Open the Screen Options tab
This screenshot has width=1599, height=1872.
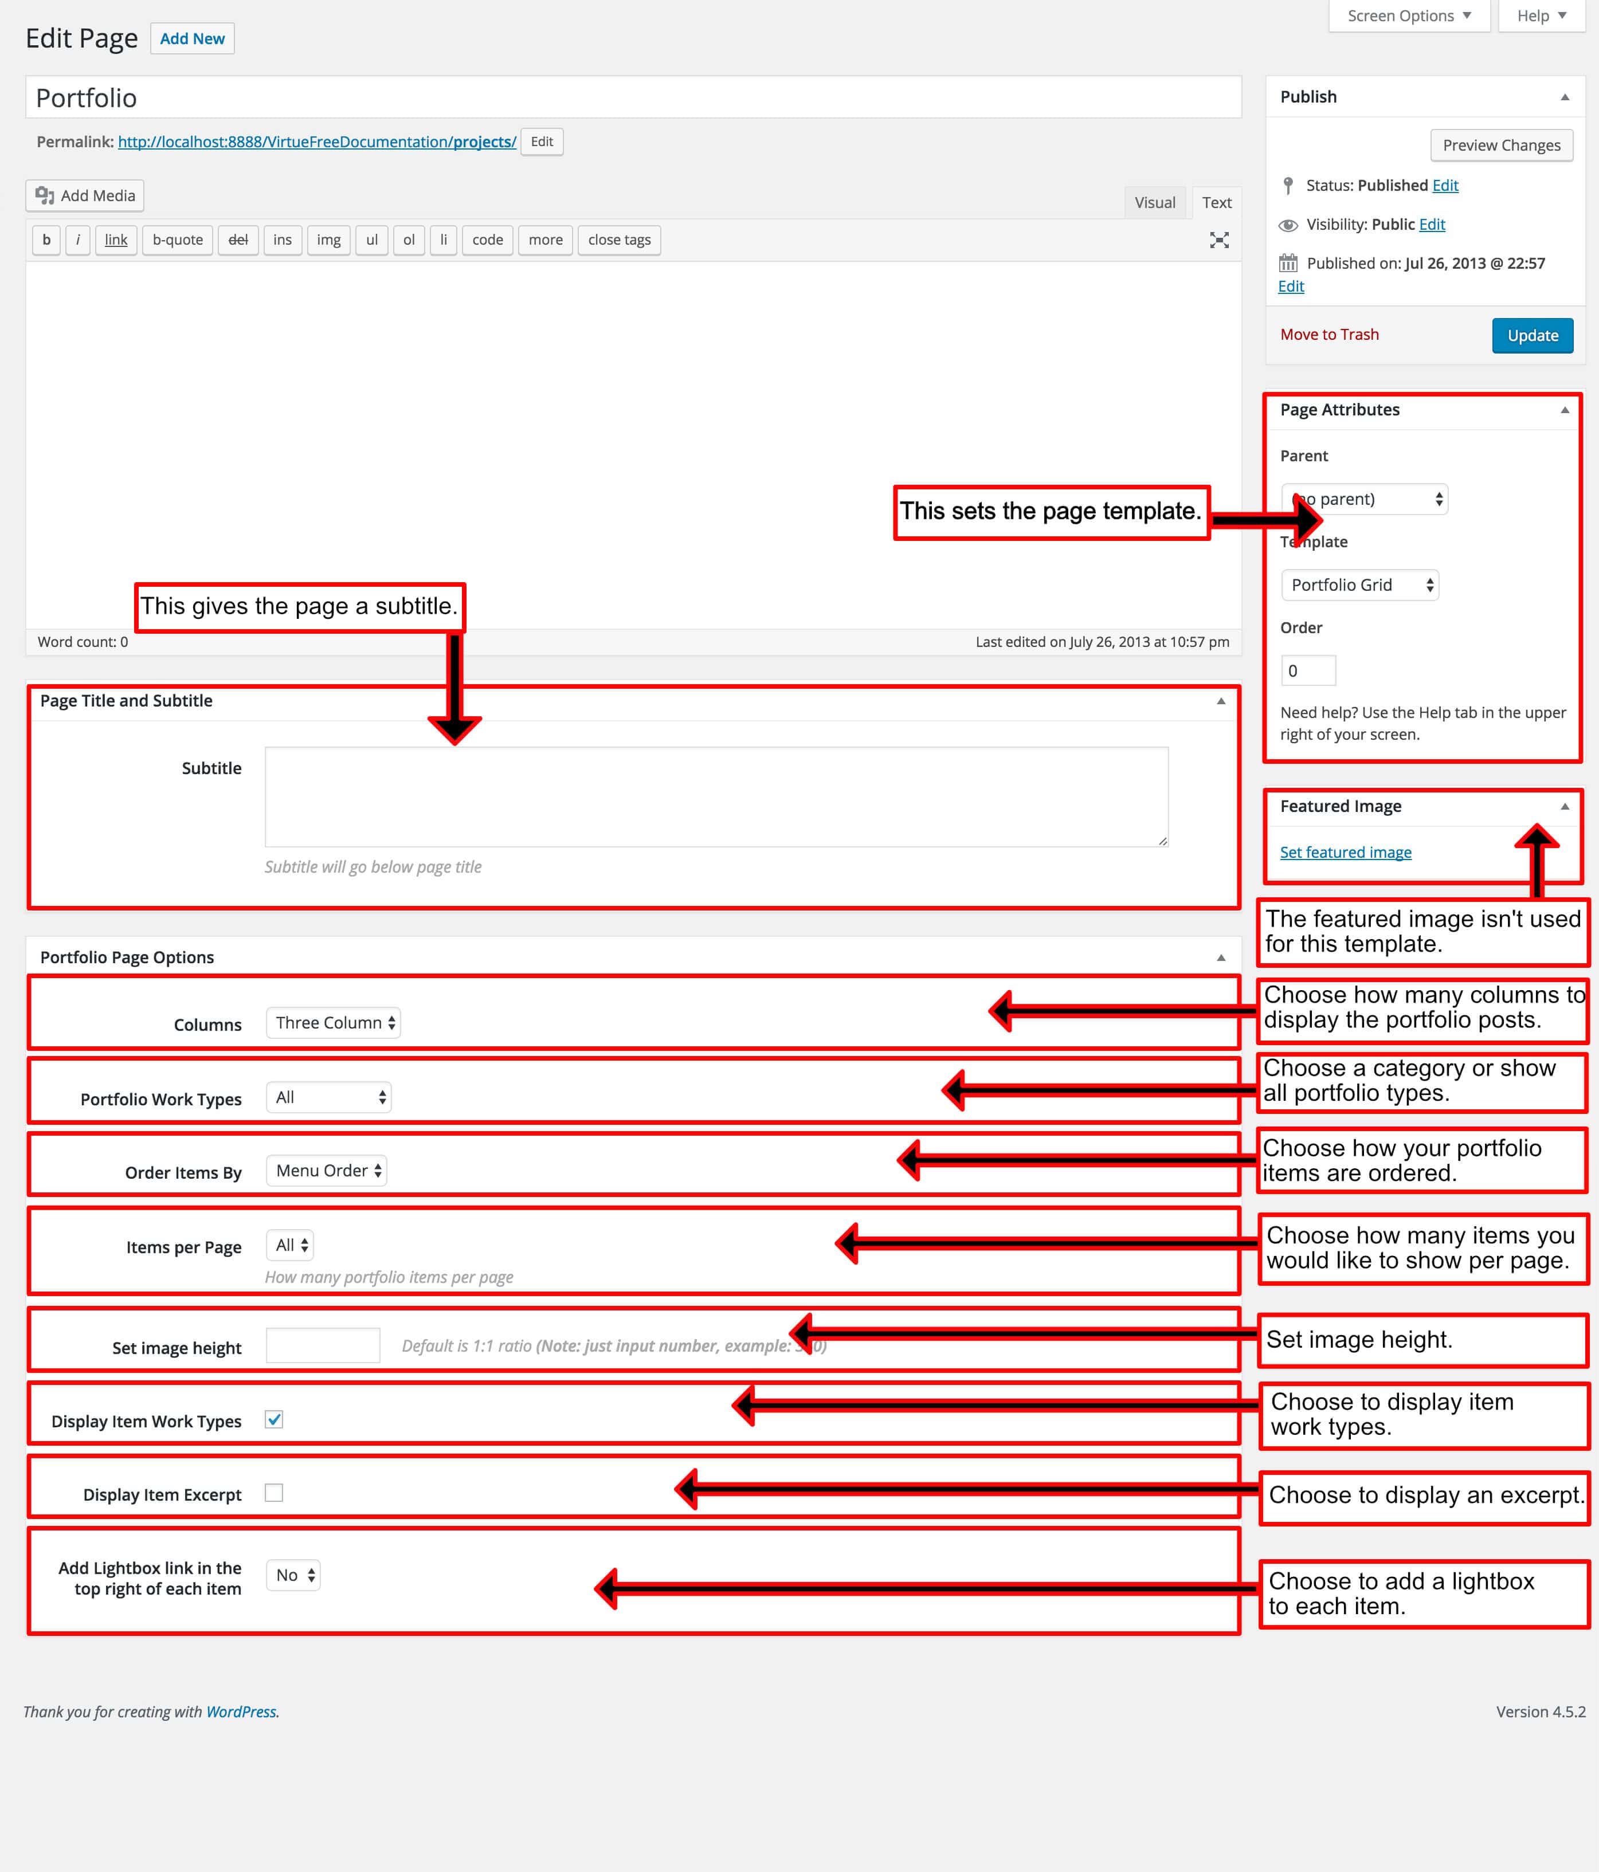point(1408,16)
